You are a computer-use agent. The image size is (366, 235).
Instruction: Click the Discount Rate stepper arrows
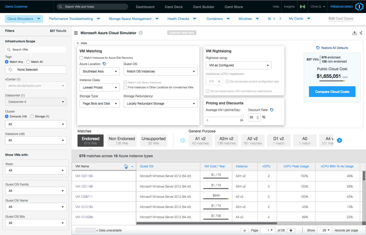(x=258, y=117)
